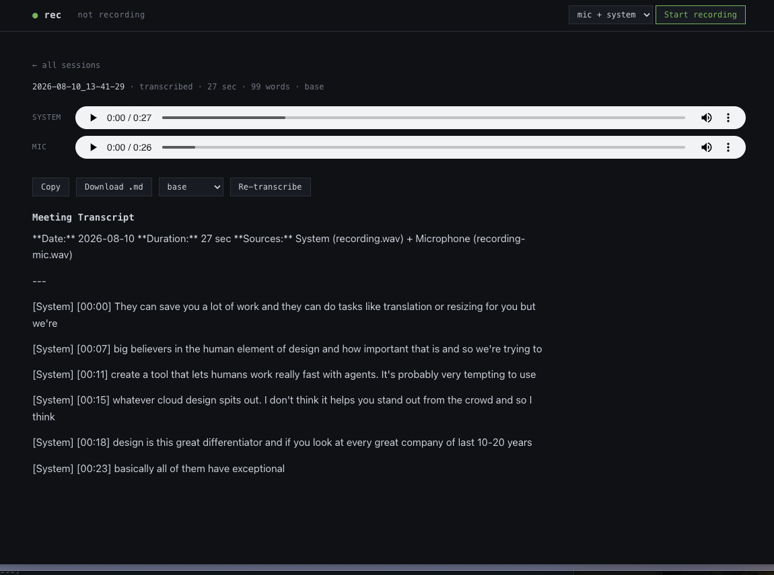Click Start recording button
The image size is (774, 575).
(x=701, y=15)
